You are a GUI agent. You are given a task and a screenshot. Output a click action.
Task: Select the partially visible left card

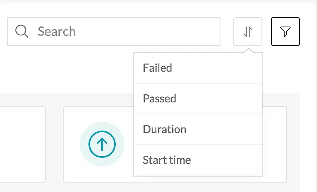23,144
